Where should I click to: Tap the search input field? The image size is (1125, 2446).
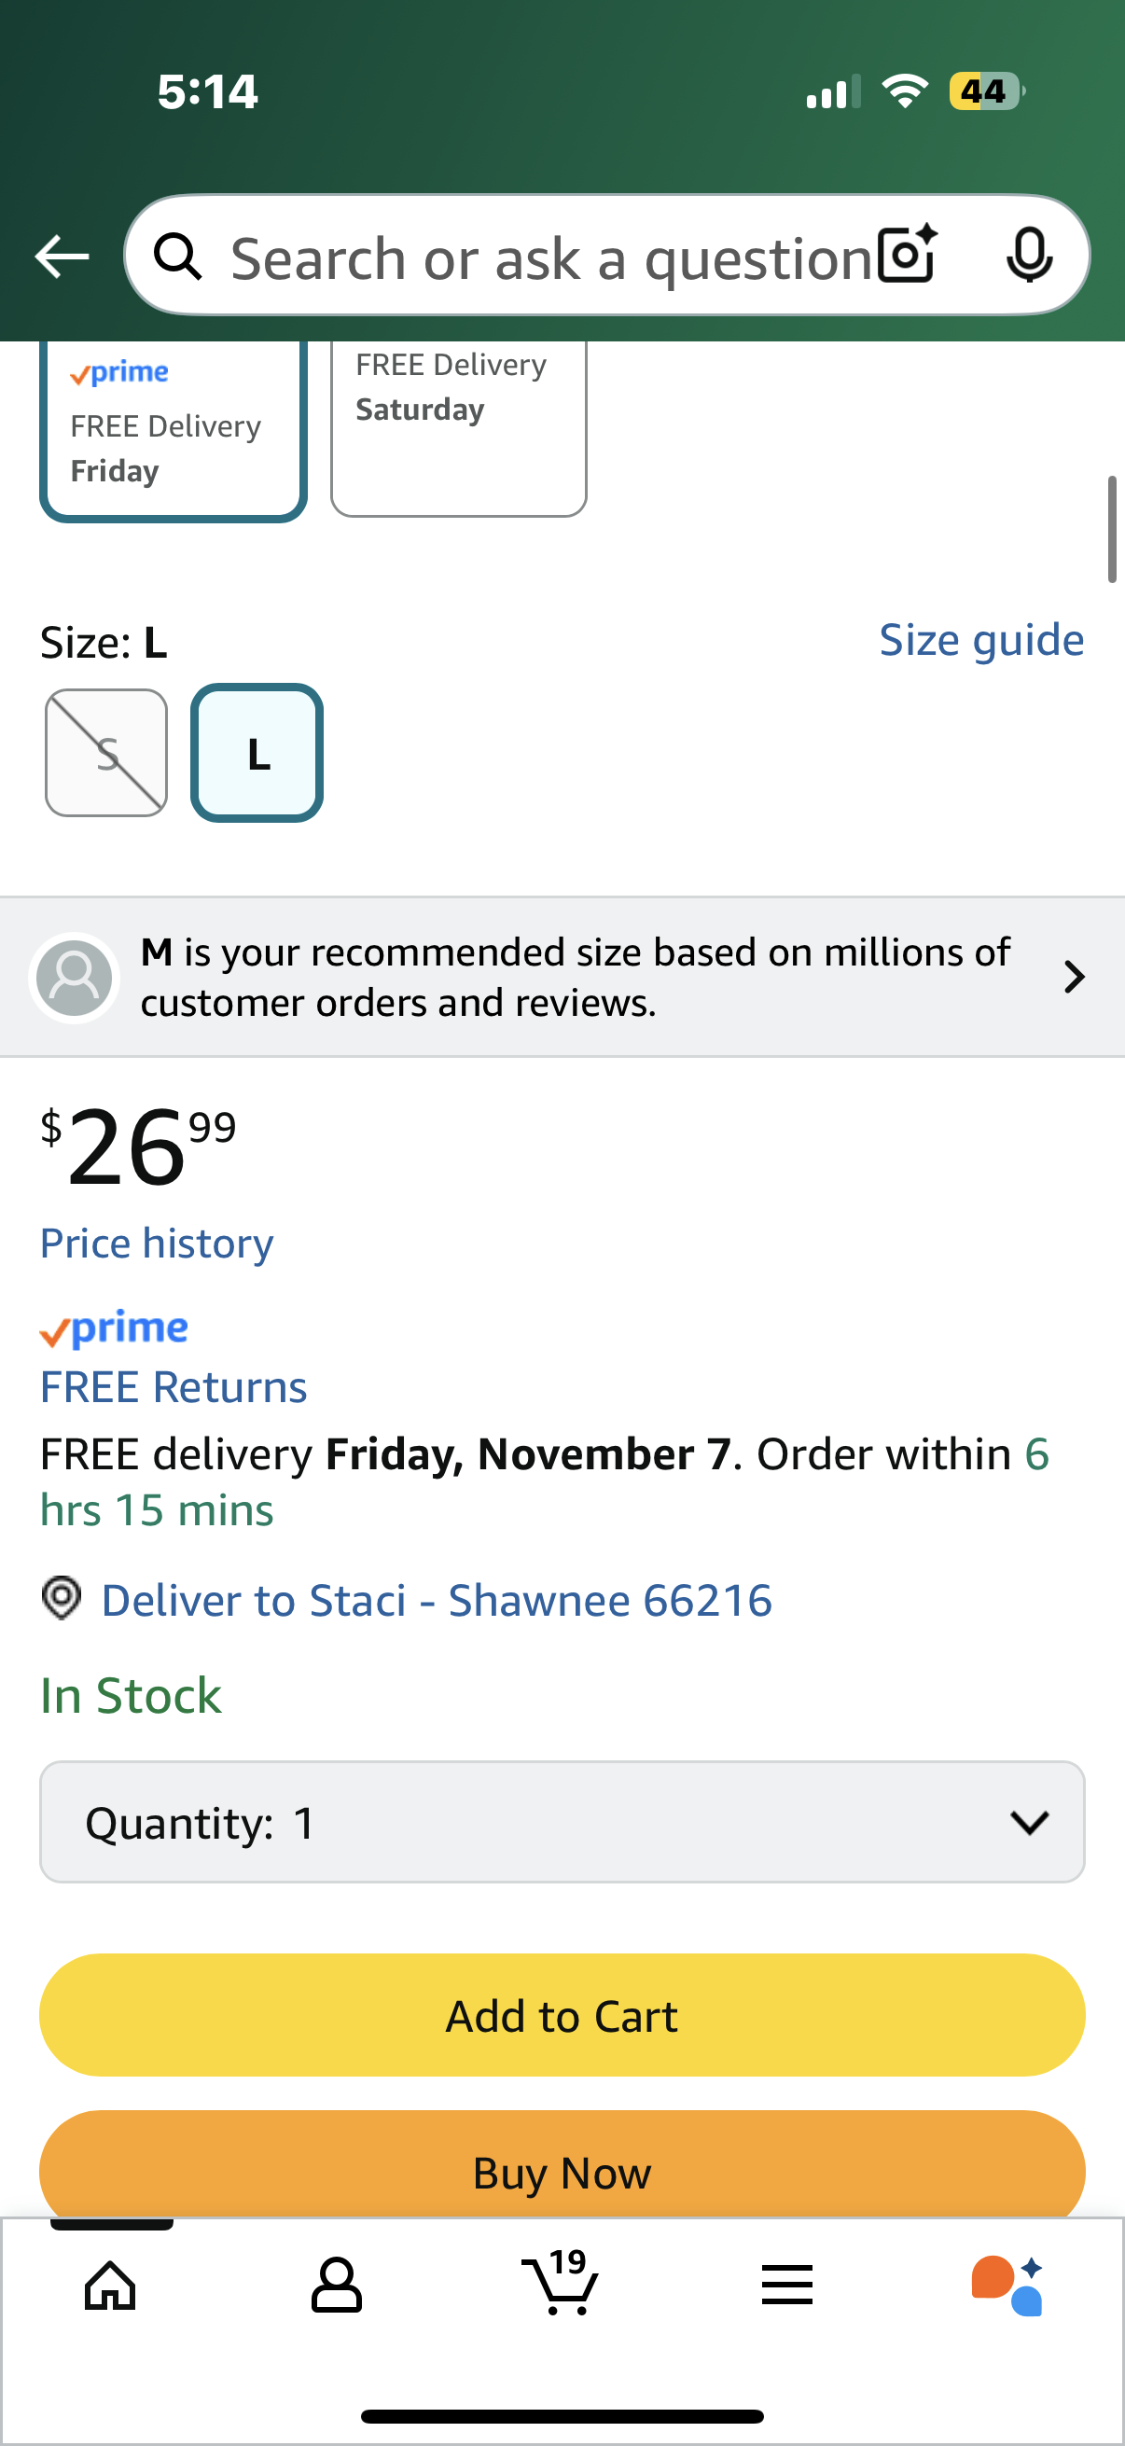click(550, 257)
